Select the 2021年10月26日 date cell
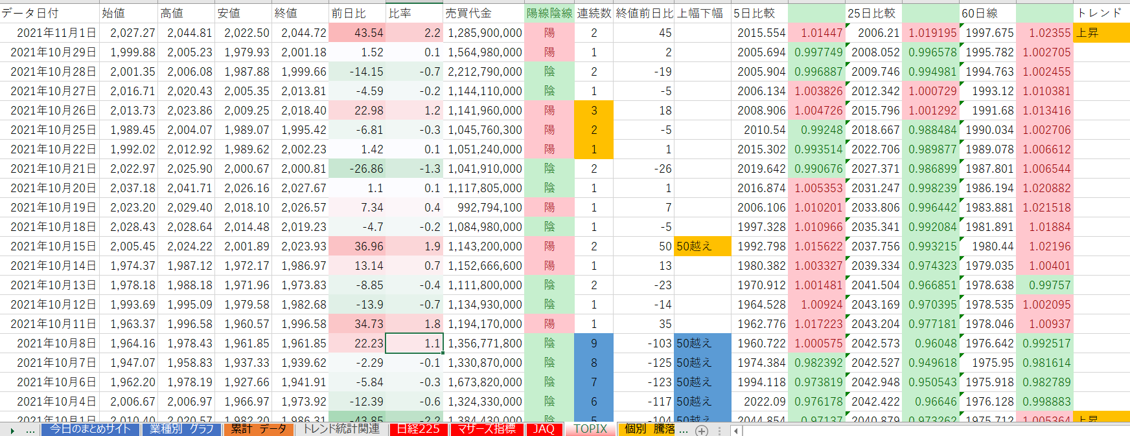Viewport: 1130px width, 436px height. pyautogui.click(x=49, y=111)
